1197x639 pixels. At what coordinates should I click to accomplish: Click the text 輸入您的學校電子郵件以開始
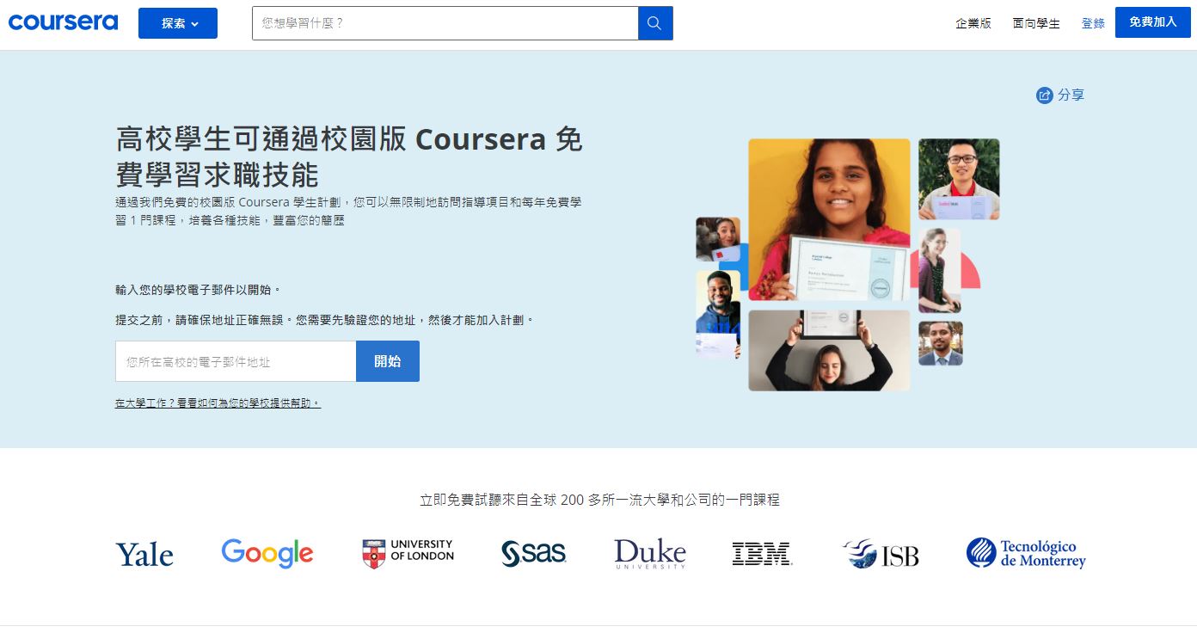coord(198,290)
